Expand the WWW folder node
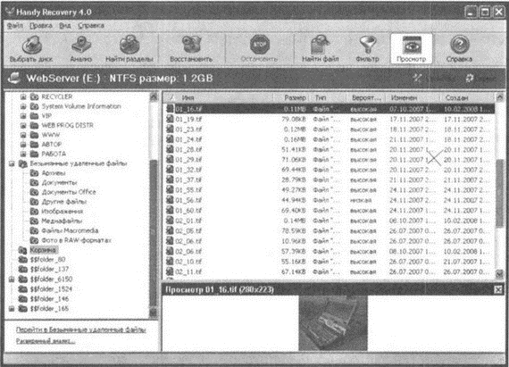Screen dimensions: 509x367 point(23,135)
